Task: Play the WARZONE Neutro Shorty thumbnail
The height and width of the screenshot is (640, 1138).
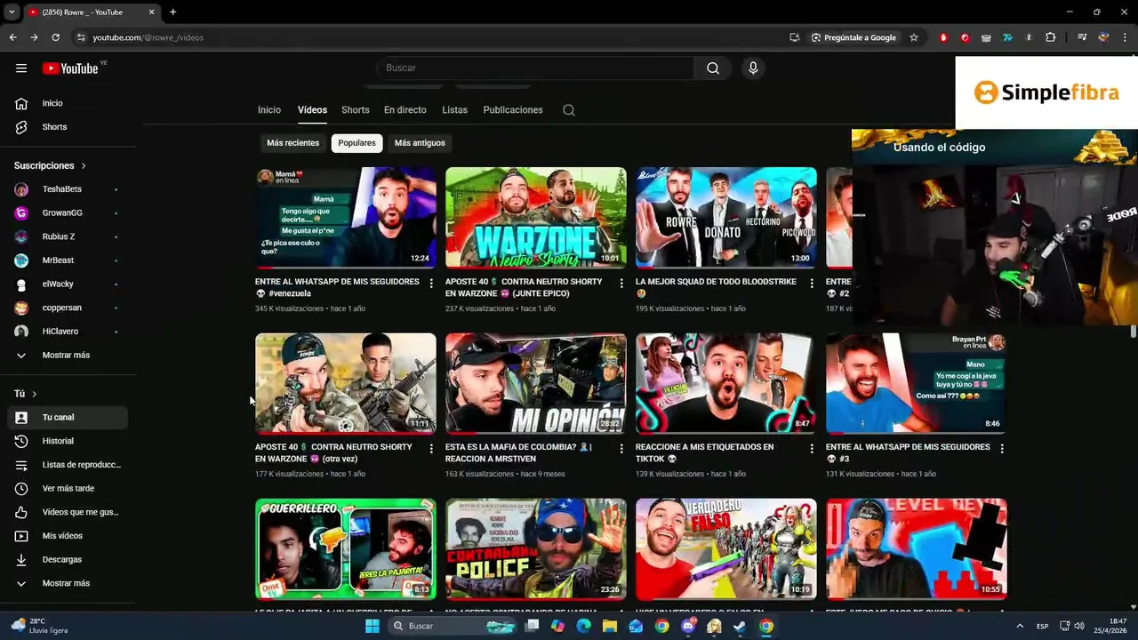Action: (x=535, y=218)
